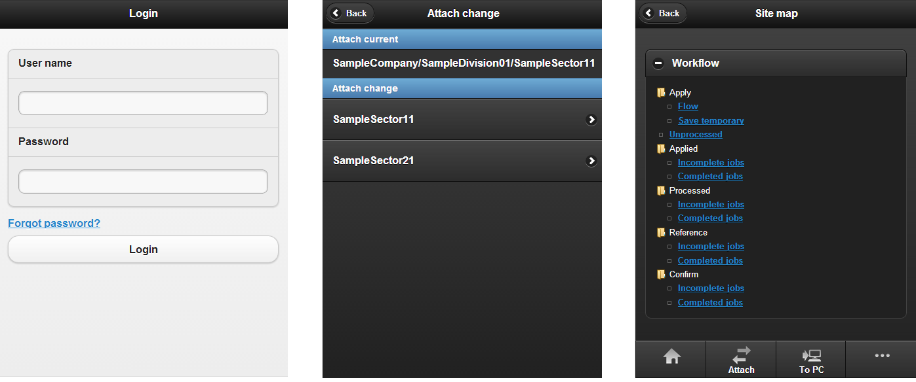This screenshot has width=916, height=382.
Task: Focus the Password input field
Action: (143, 182)
